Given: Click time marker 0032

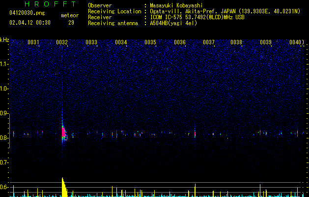Looking at the screenshot, I should [62, 42].
